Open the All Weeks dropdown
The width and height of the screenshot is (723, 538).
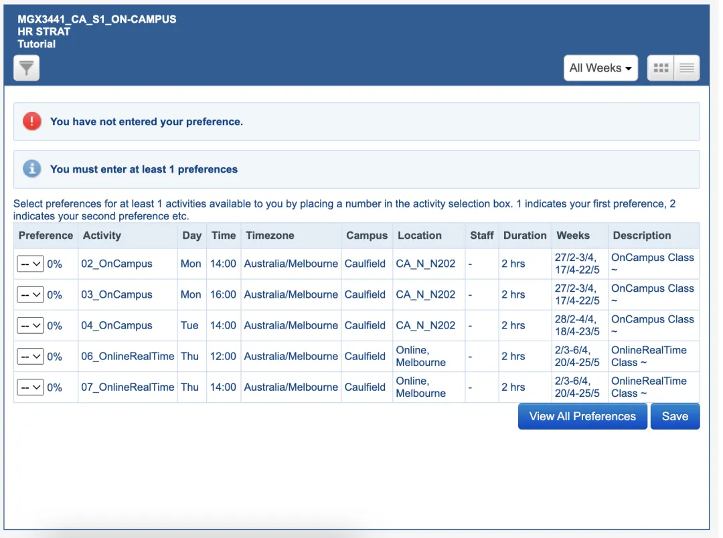pos(600,68)
